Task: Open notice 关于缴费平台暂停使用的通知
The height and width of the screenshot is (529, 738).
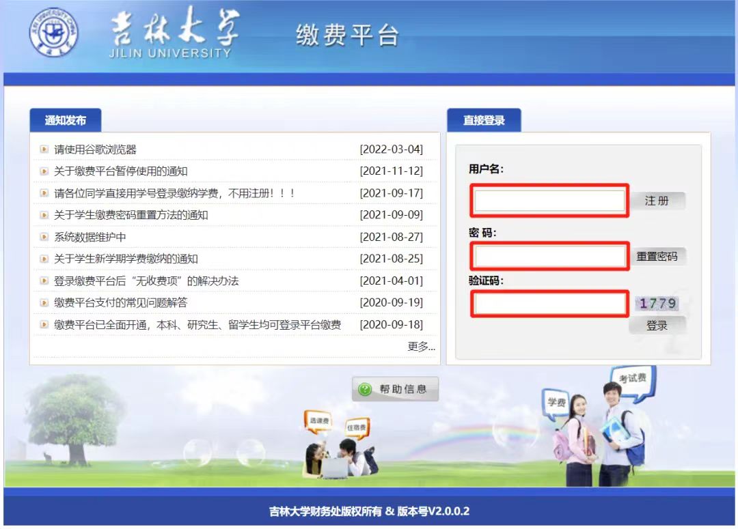Action: click(x=121, y=171)
